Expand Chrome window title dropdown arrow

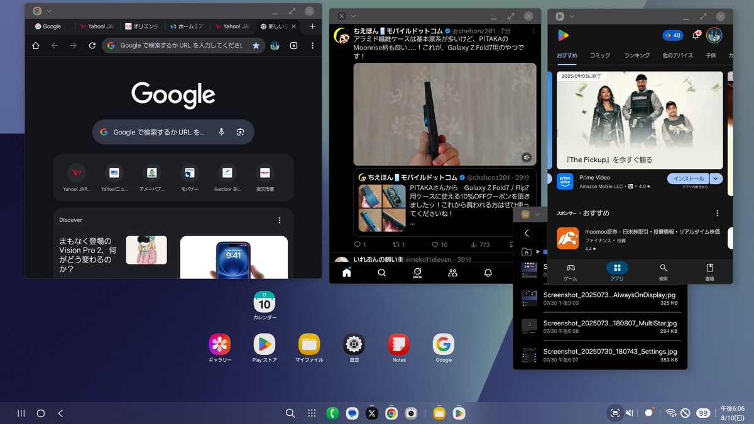coord(49,11)
